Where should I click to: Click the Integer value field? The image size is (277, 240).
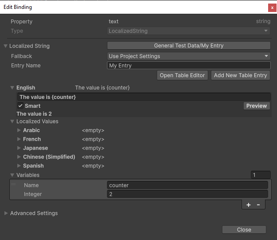click(187, 194)
